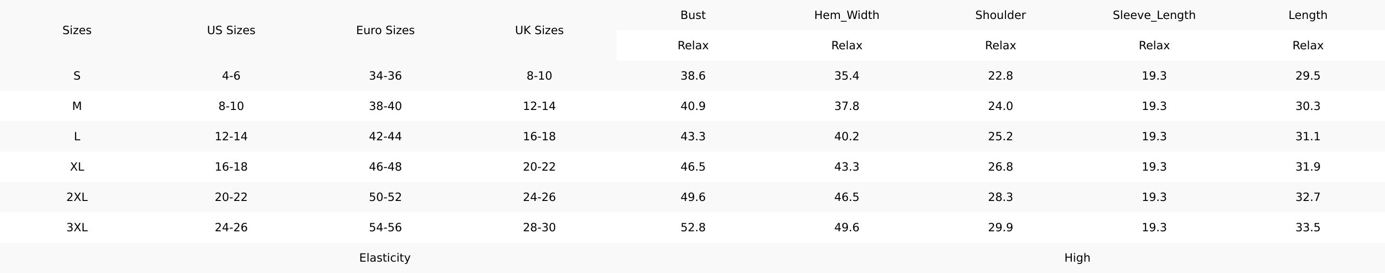The width and height of the screenshot is (1385, 273).
Task: Select the XL bust value 46.5
Action: tap(693, 166)
